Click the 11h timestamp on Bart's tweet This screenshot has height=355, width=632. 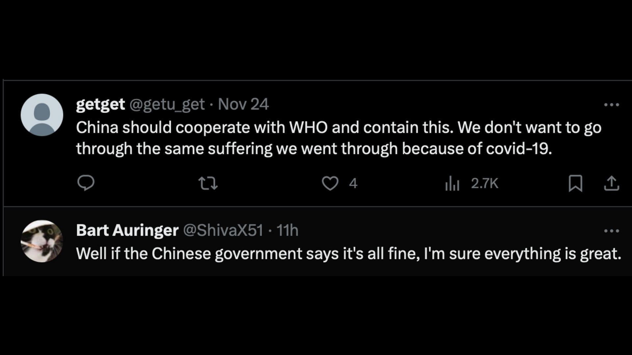coord(287,230)
